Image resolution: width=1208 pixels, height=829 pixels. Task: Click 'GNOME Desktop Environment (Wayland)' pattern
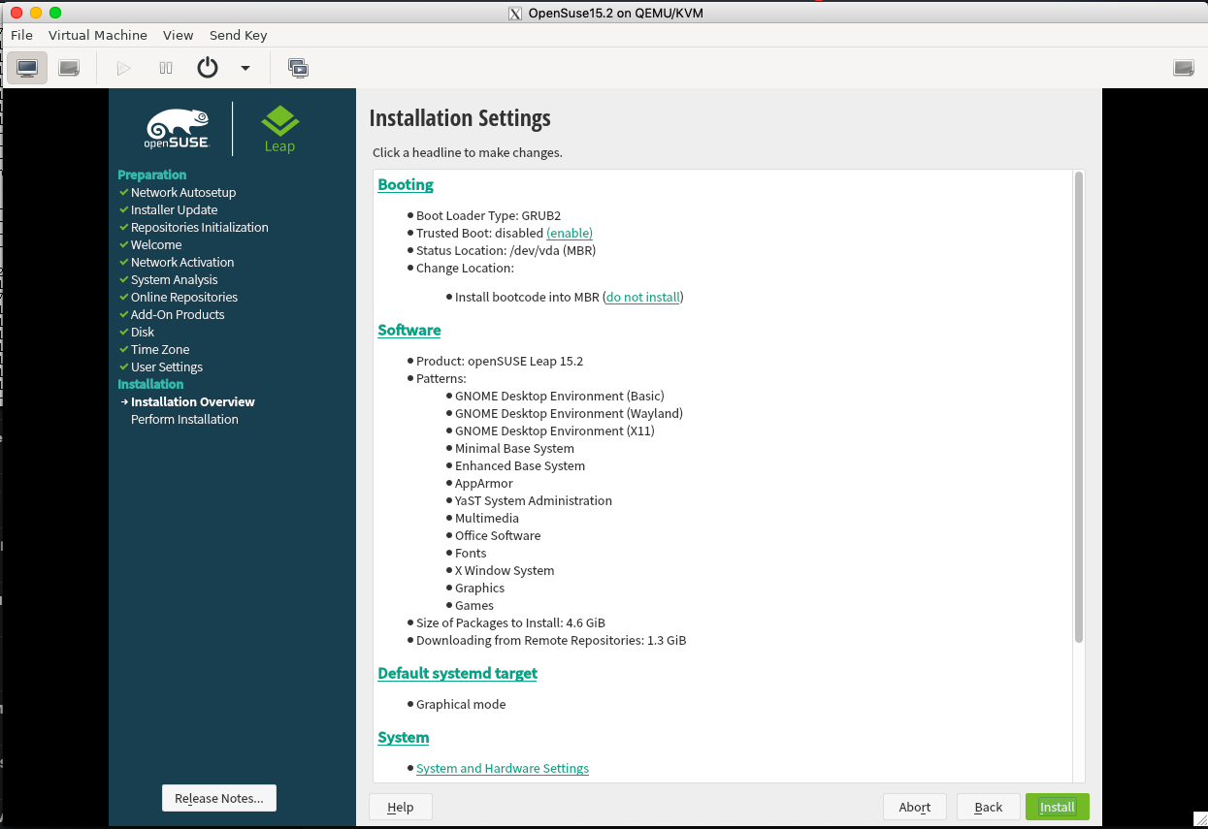[569, 413]
